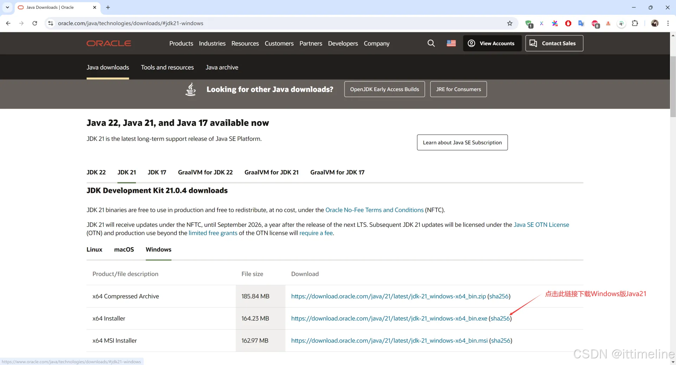Bookmark this page with the star icon
676x365 pixels.
510,23
